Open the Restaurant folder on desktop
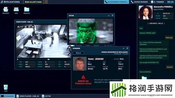175x98 pixels. [27, 10]
